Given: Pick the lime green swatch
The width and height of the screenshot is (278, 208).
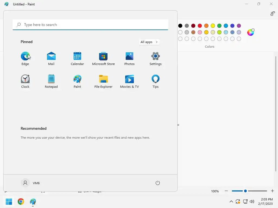Looking at the screenshot, I should click(219, 32).
